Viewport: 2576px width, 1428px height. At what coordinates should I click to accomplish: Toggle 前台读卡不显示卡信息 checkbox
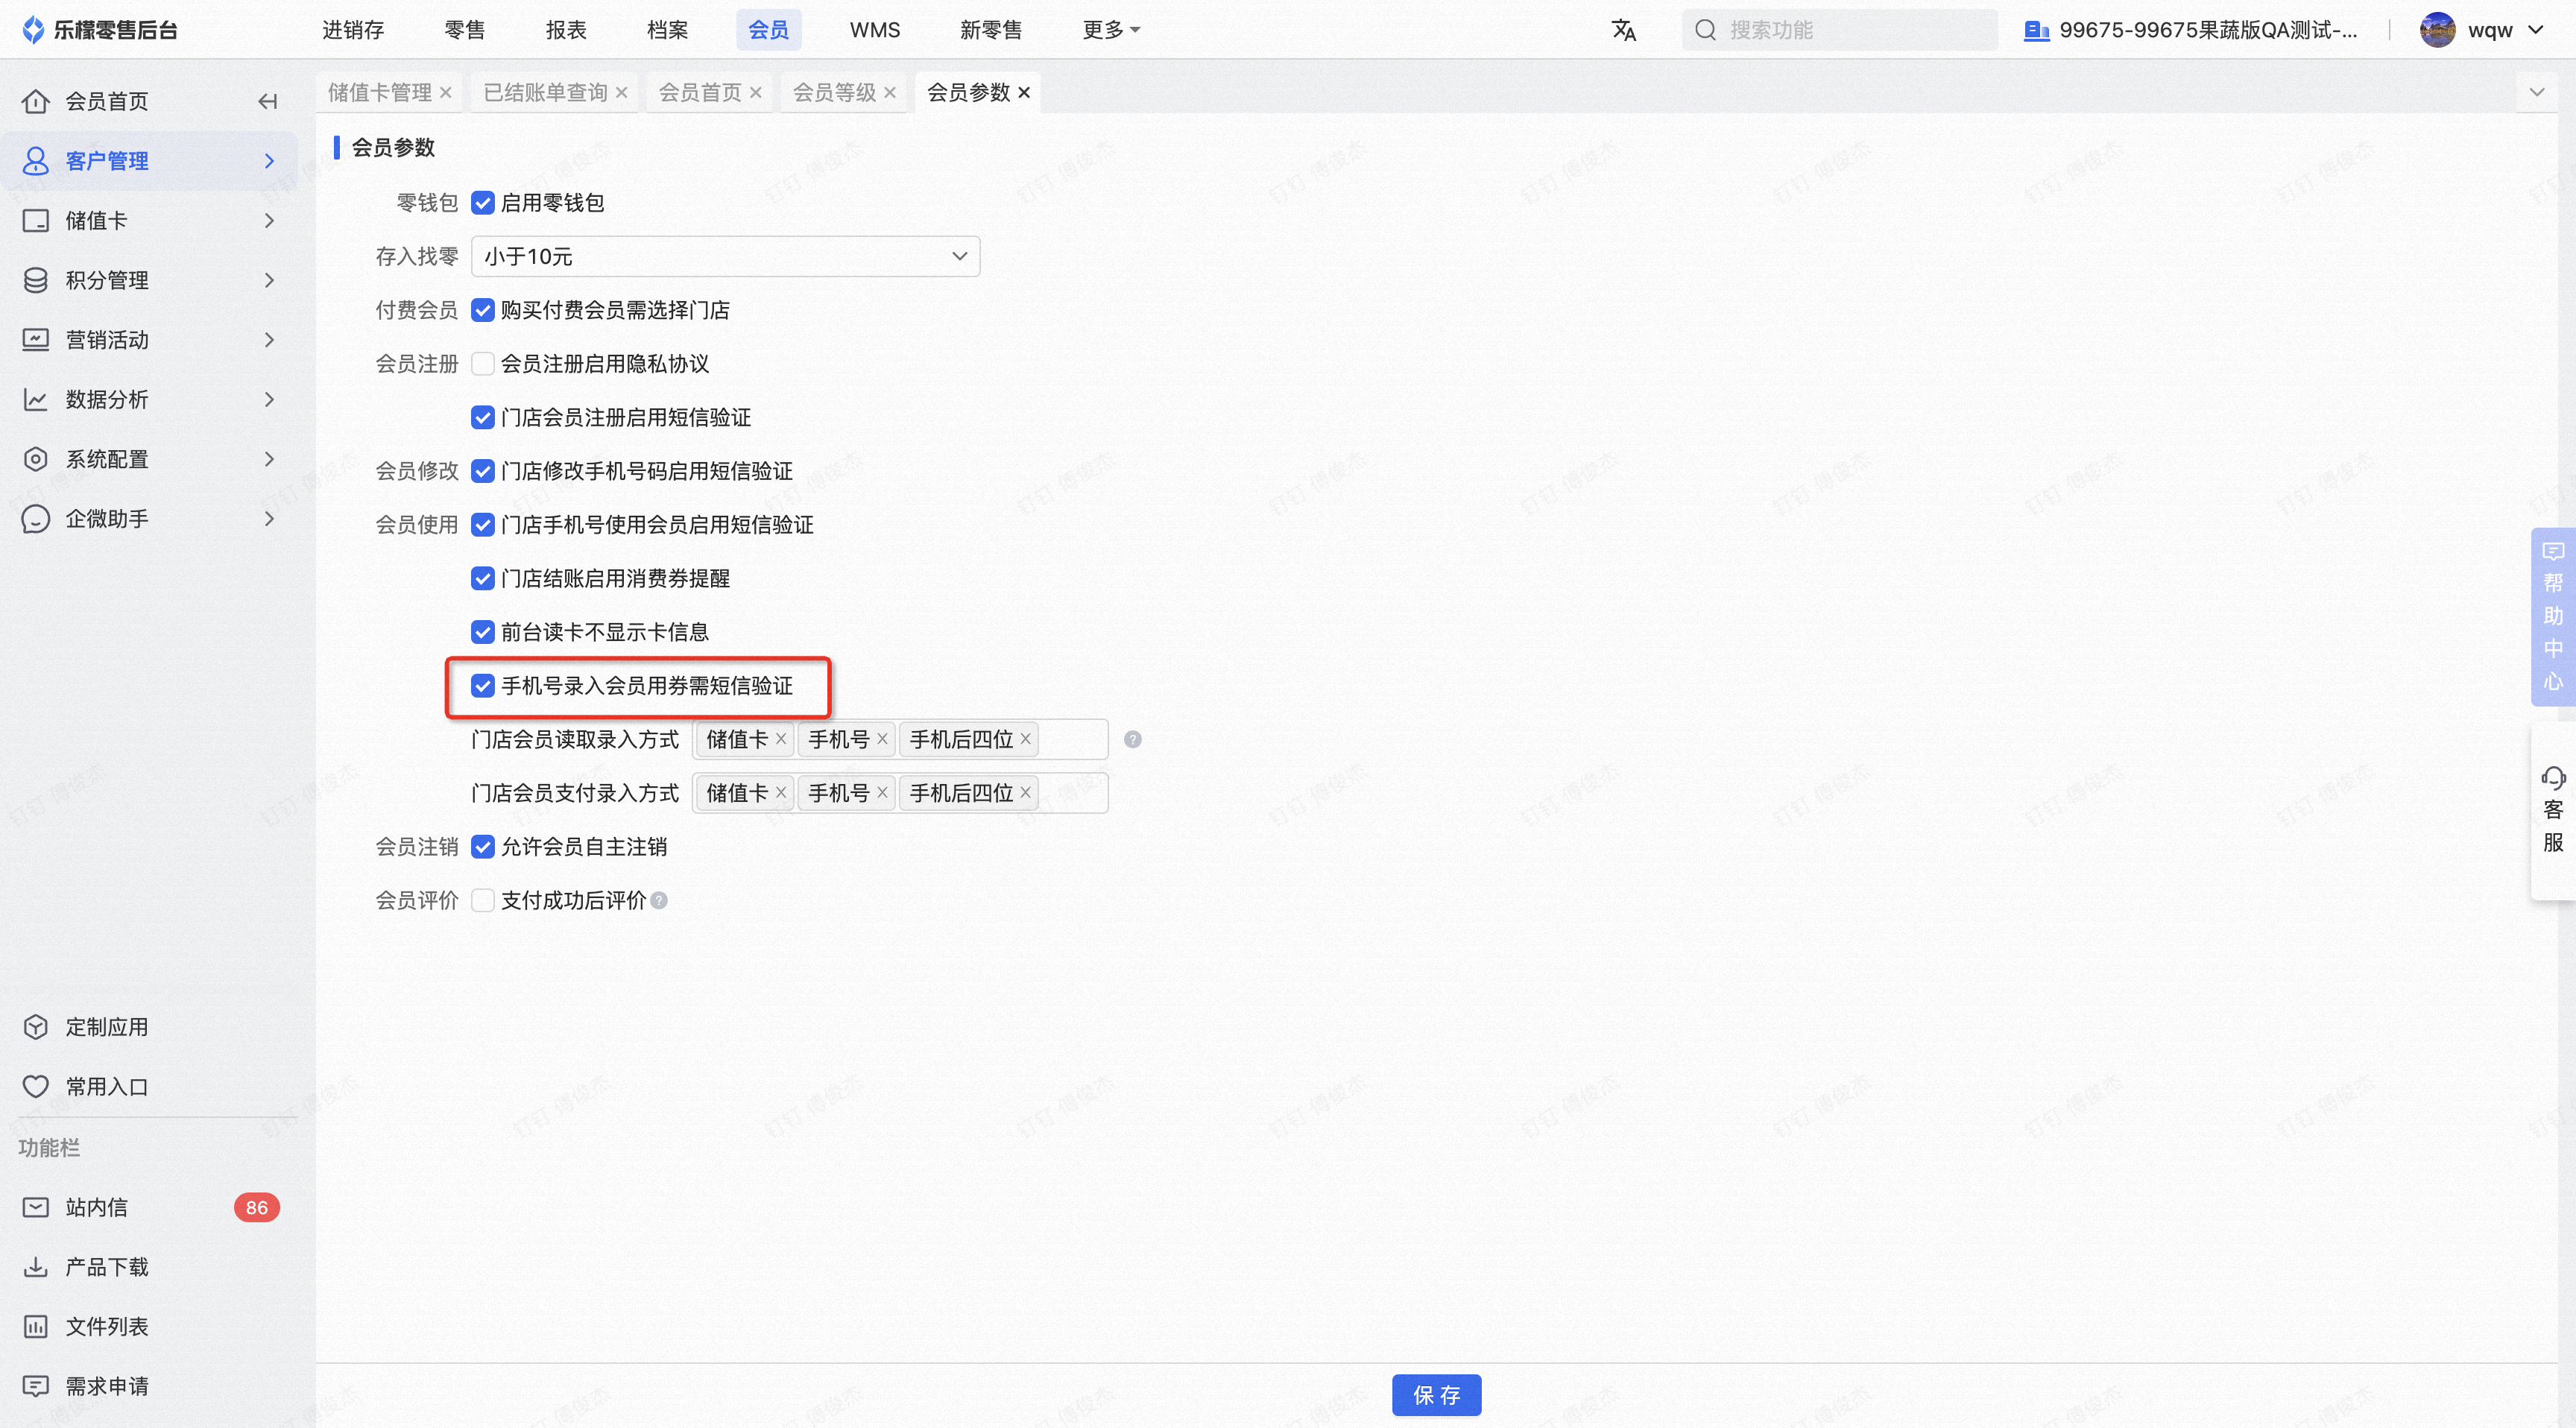point(483,632)
